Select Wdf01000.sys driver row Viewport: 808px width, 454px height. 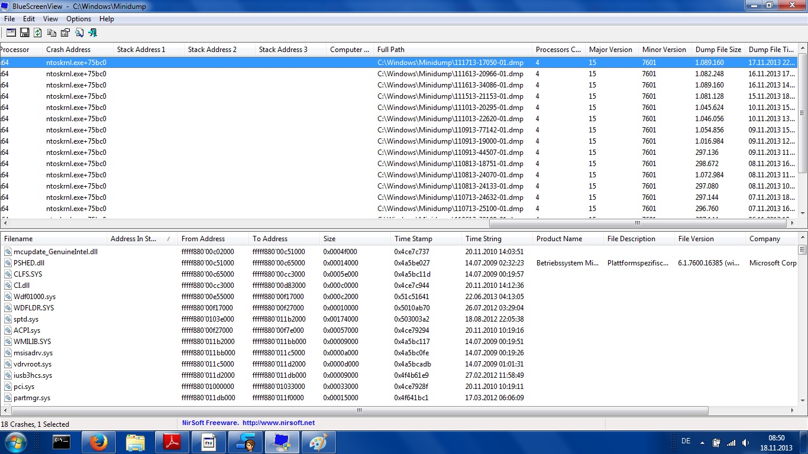(399, 297)
